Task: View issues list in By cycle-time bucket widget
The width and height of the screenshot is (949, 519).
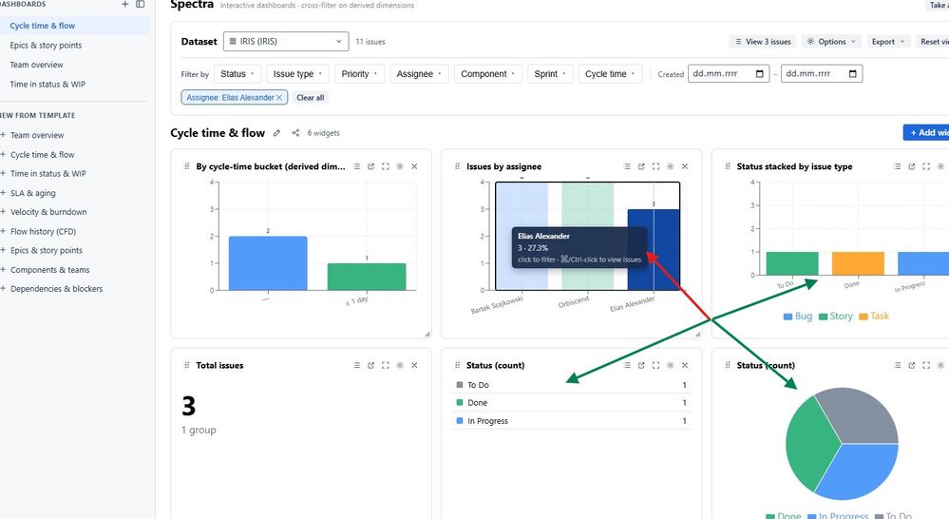Action: [x=356, y=166]
